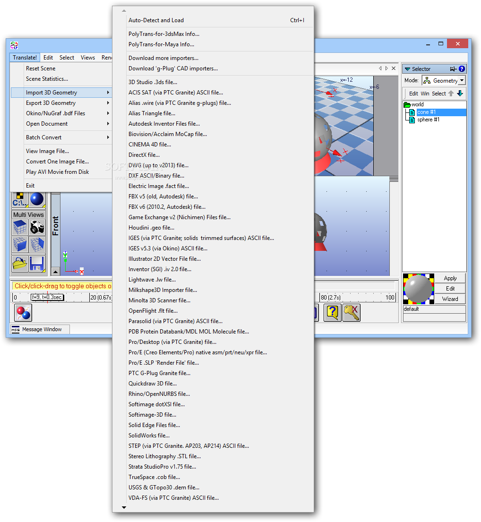Select sphere #1 in the Selector tree
Screen dimensions: 481x522
coord(429,120)
